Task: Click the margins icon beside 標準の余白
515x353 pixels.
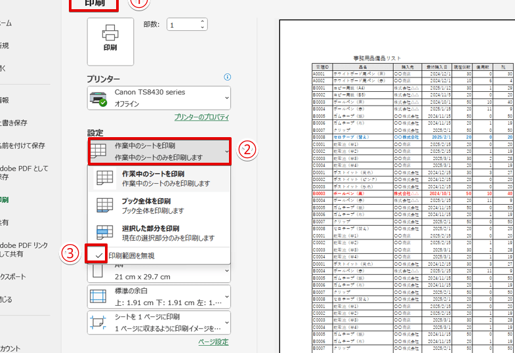Action: point(98,297)
